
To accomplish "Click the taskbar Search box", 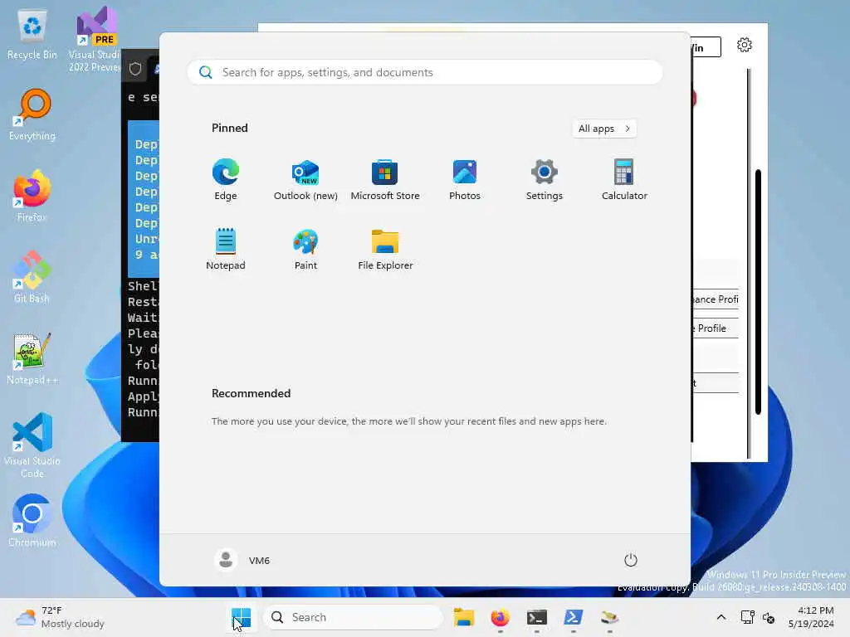I will [x=353, y=617].
